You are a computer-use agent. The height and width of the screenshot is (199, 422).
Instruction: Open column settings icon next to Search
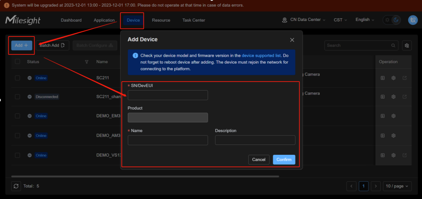click(407, 45)
